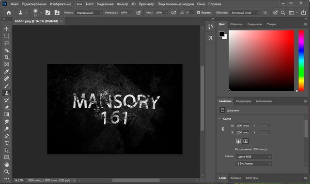Select the Eyedropper tool
The image size is (310, 184).
click(x=6, y=71)
